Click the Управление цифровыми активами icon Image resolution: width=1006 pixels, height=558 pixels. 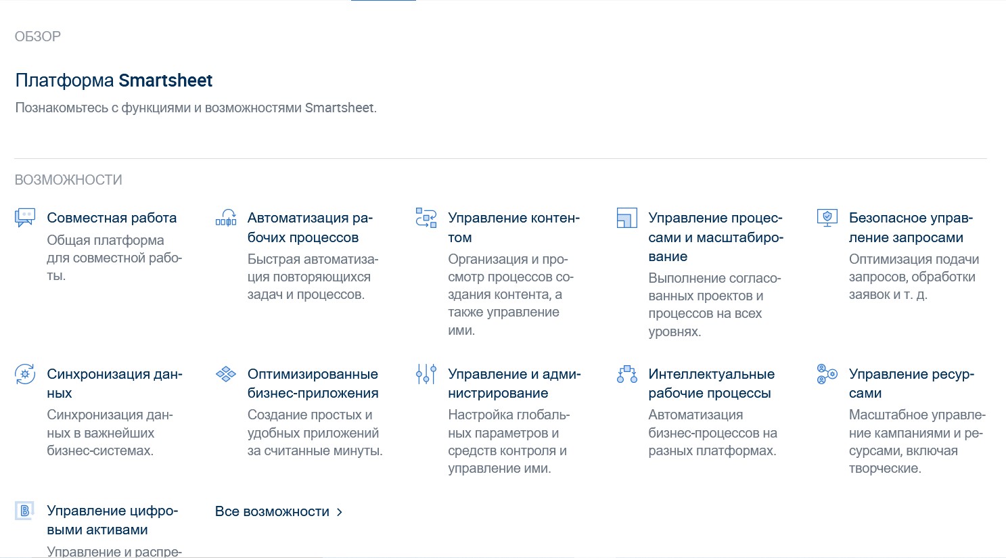coord(25,511)
